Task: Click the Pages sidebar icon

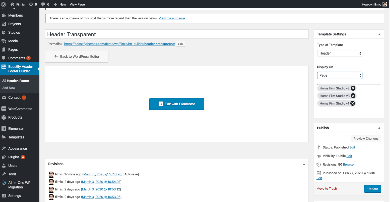Action: [4, 49]
